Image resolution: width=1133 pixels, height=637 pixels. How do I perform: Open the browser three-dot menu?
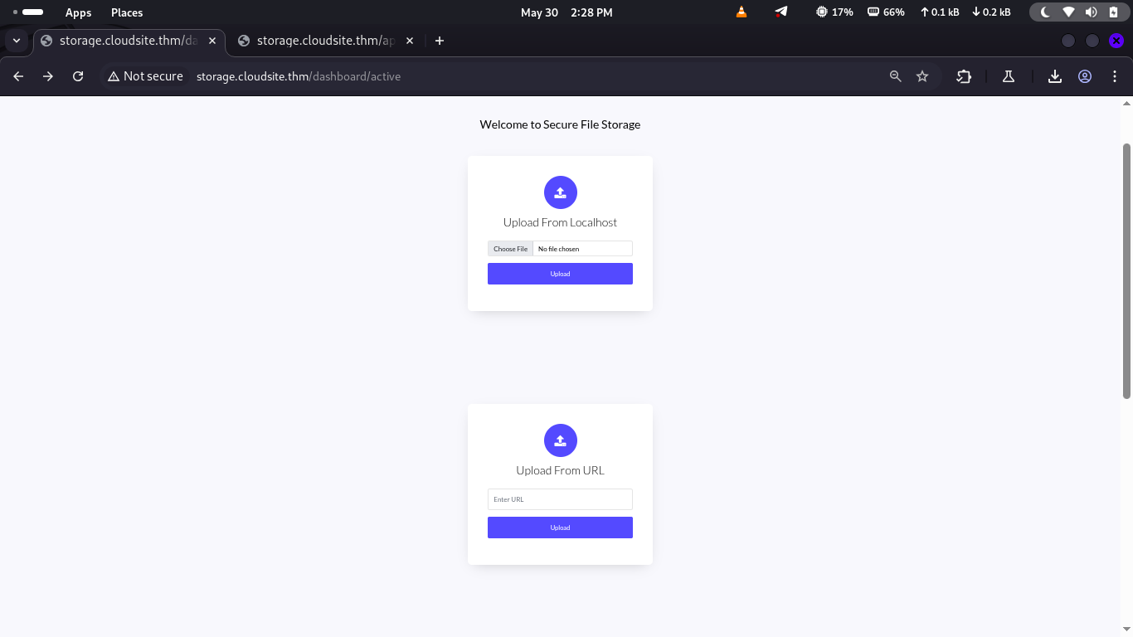point(1115,76)
